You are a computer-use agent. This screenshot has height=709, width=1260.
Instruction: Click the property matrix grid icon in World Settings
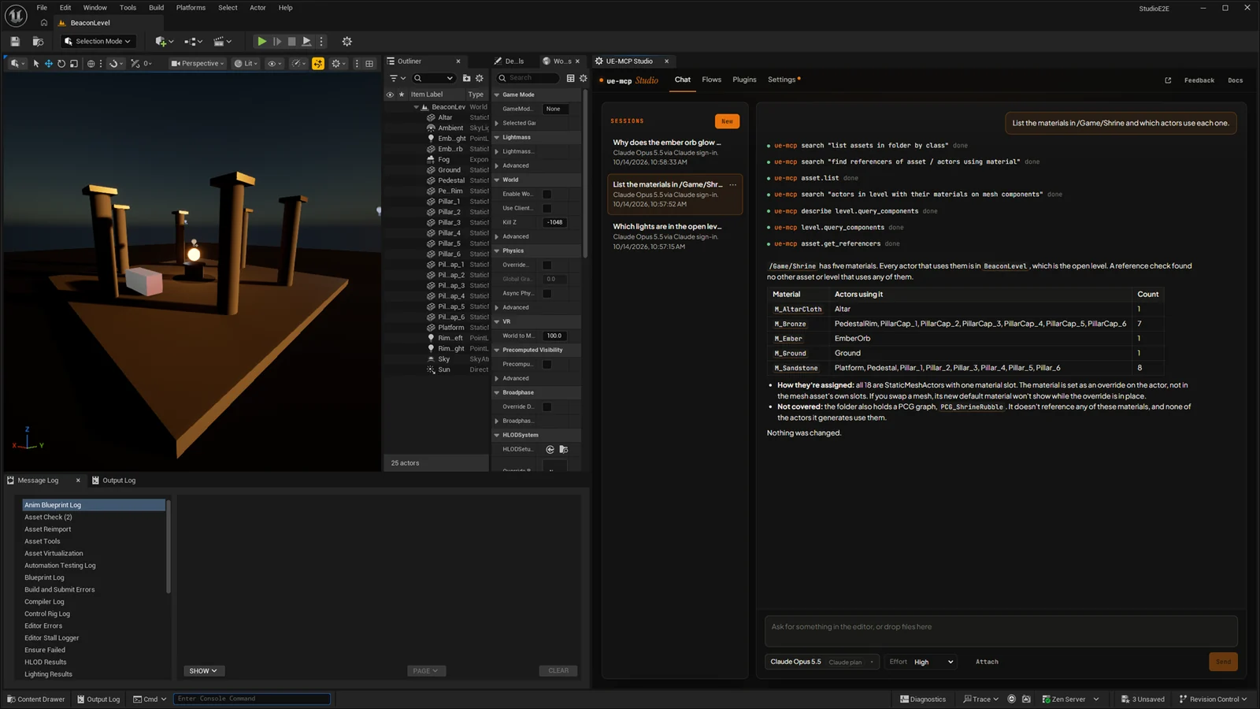tap(570, 78)
